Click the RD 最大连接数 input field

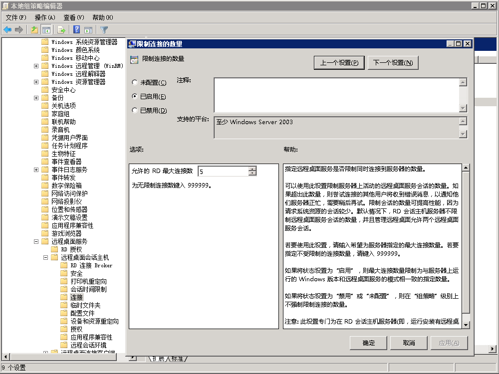pyautogui.click(x=223, y=172)
